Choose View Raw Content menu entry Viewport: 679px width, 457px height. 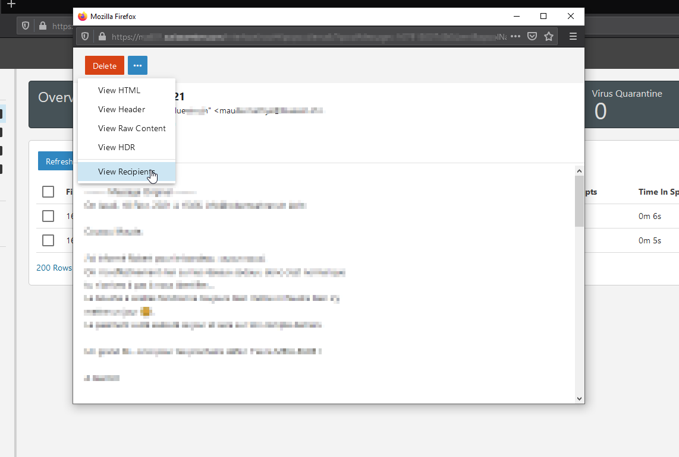tap(131, 128)
